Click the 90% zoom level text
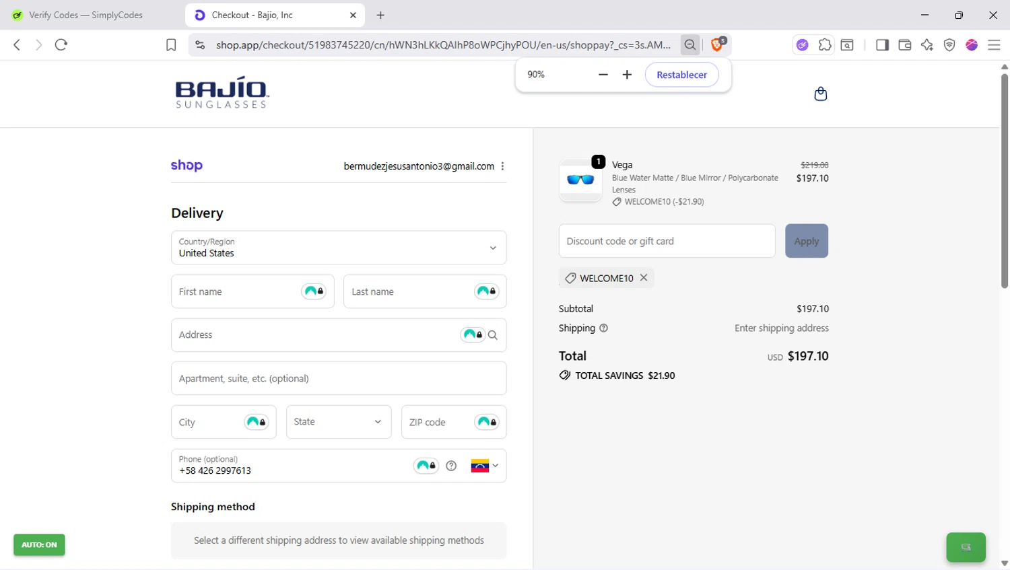1010x570 pixels. pyautogui.click(x=536, y=75)
